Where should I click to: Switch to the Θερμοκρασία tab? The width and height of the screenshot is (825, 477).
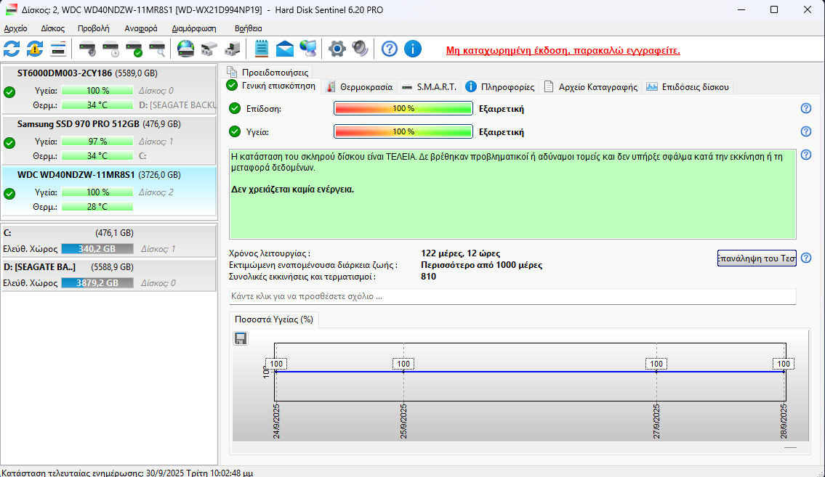coord(359,86)
